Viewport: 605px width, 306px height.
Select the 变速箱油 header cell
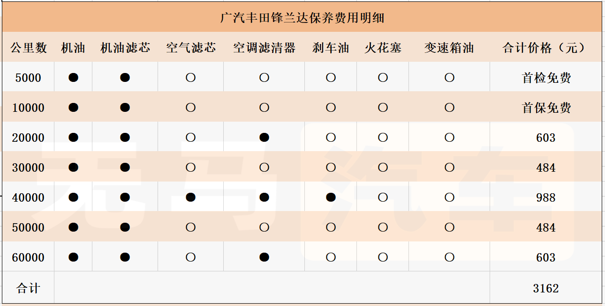tap(449, 48)
